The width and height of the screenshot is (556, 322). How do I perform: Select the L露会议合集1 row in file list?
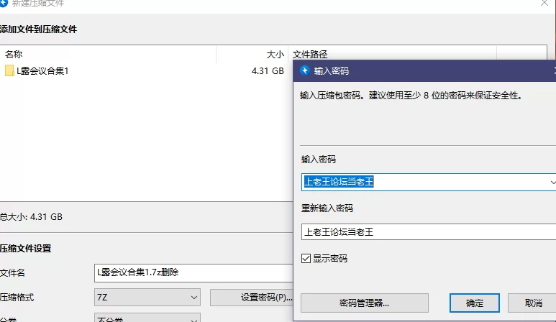pos(146,71)
